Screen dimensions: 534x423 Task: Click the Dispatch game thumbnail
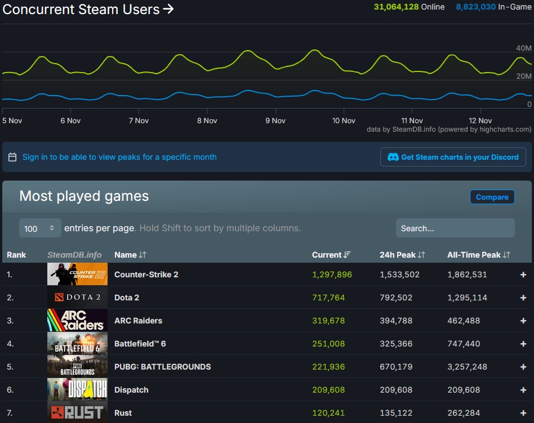[77, 389]
